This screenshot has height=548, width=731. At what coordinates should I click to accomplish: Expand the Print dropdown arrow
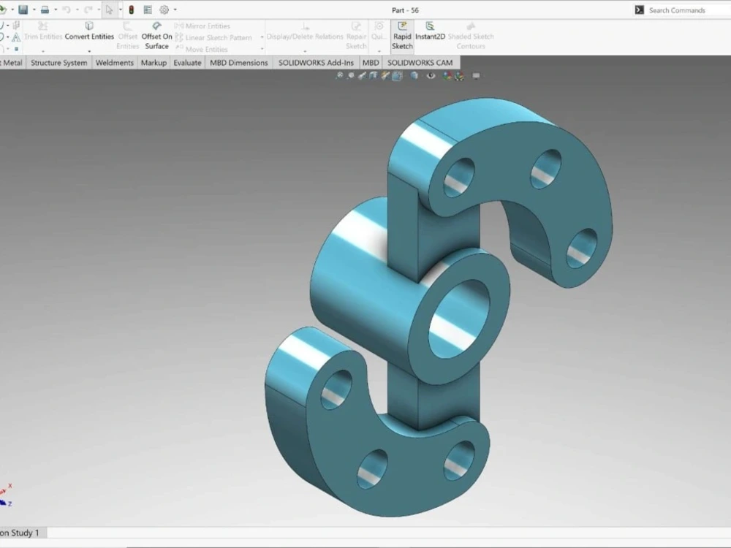pyautogui.click(x=56, y=9)
